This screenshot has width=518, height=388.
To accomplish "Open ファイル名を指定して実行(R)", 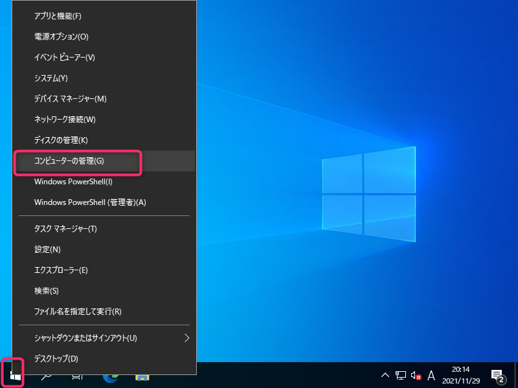I will tap(104, 312).
